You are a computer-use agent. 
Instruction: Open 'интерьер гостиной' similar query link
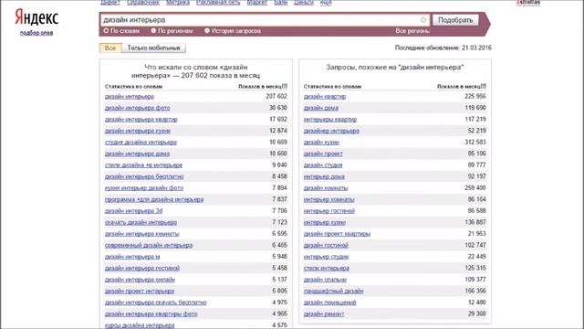(x=329, y=211)
